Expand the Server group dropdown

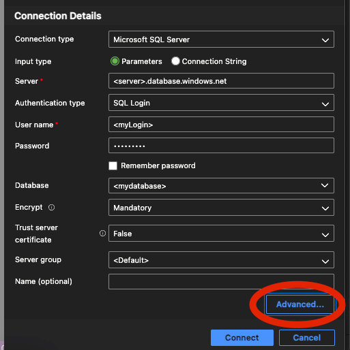(221, 259)
